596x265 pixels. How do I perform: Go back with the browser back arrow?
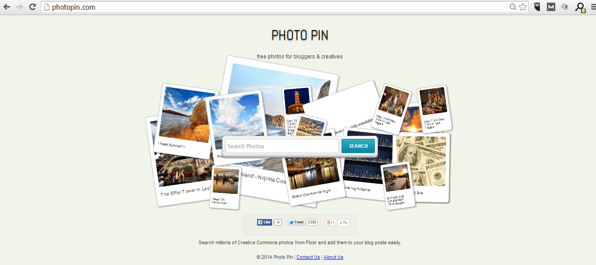(x=7, y=7)
